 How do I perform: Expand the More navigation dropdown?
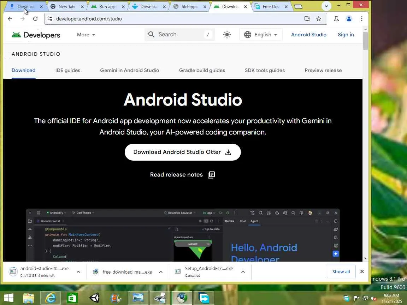click(86, 35)
